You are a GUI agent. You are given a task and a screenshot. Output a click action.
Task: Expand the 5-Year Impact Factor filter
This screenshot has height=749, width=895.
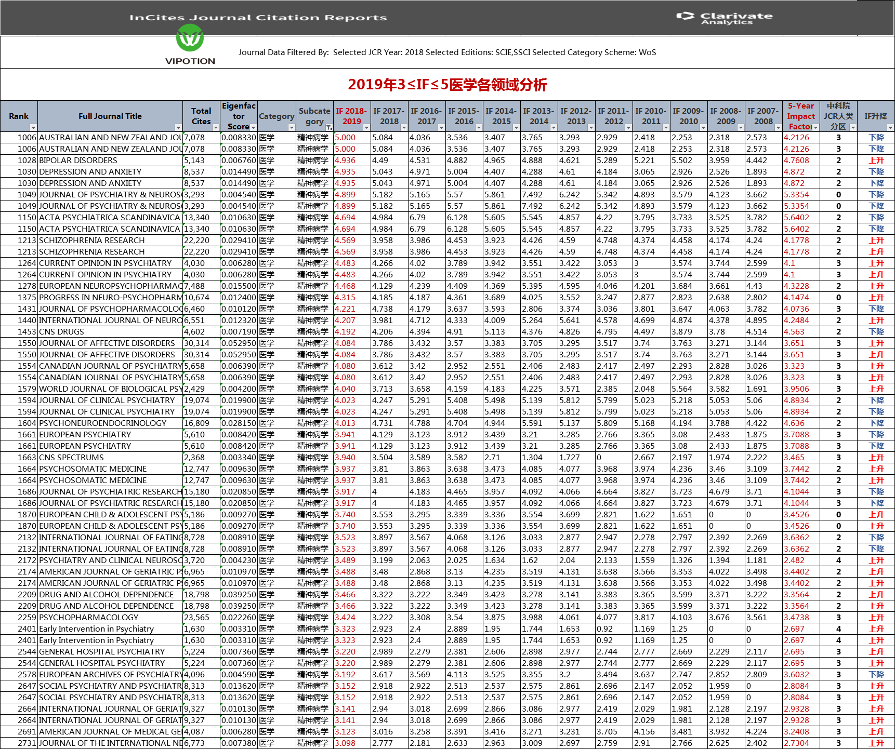pos(815,128)
